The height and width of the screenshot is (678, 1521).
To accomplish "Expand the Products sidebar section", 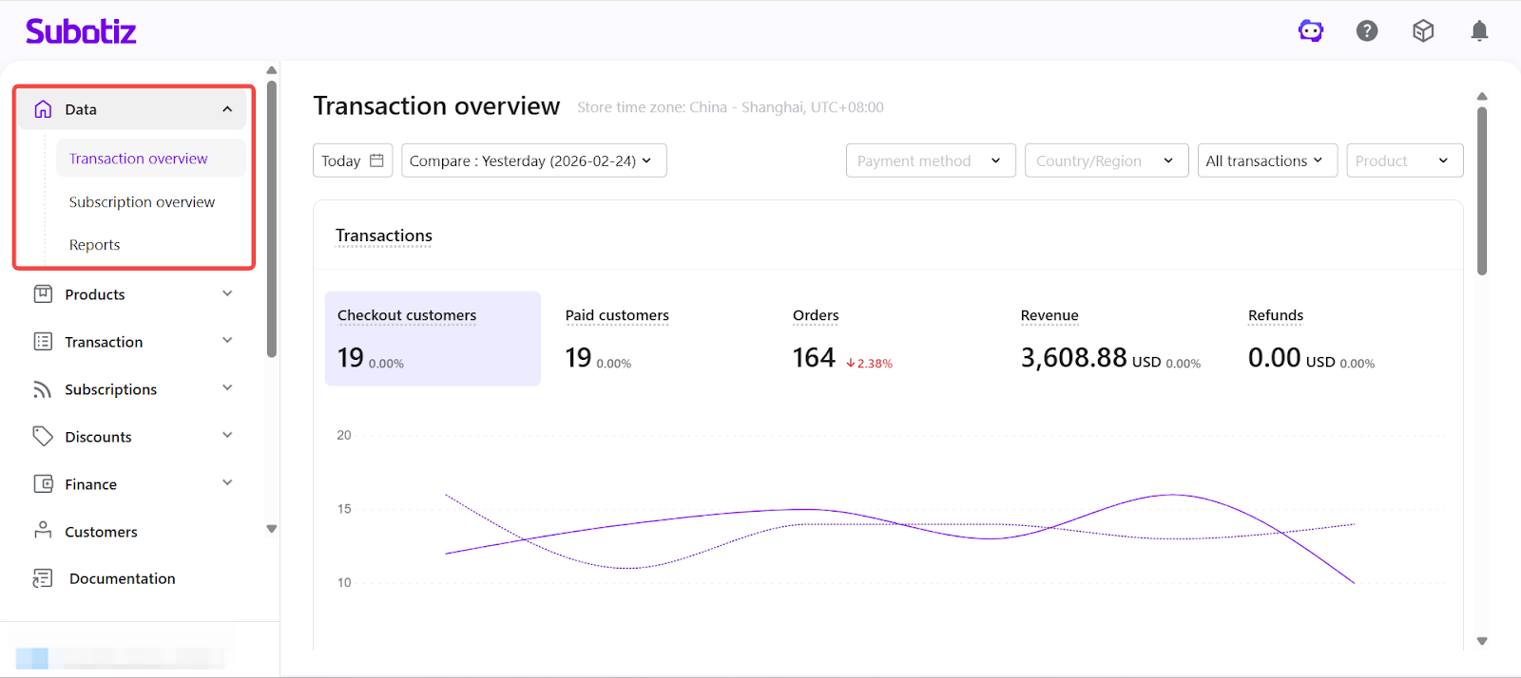I will pos(227,294).
